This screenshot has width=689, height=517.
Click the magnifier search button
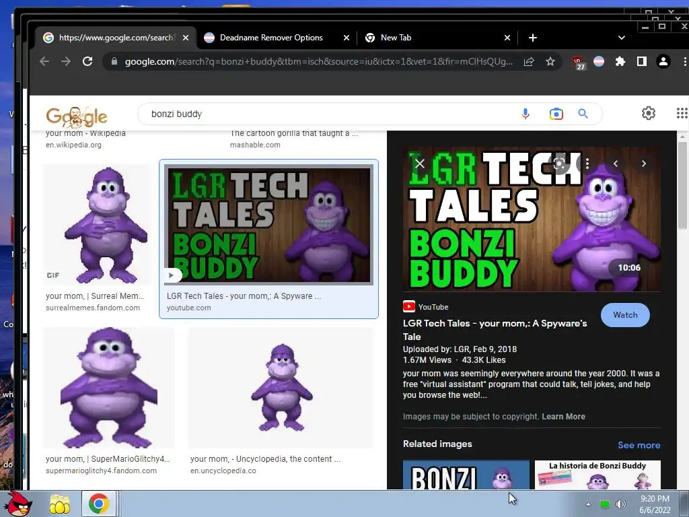tap(583, 114)
